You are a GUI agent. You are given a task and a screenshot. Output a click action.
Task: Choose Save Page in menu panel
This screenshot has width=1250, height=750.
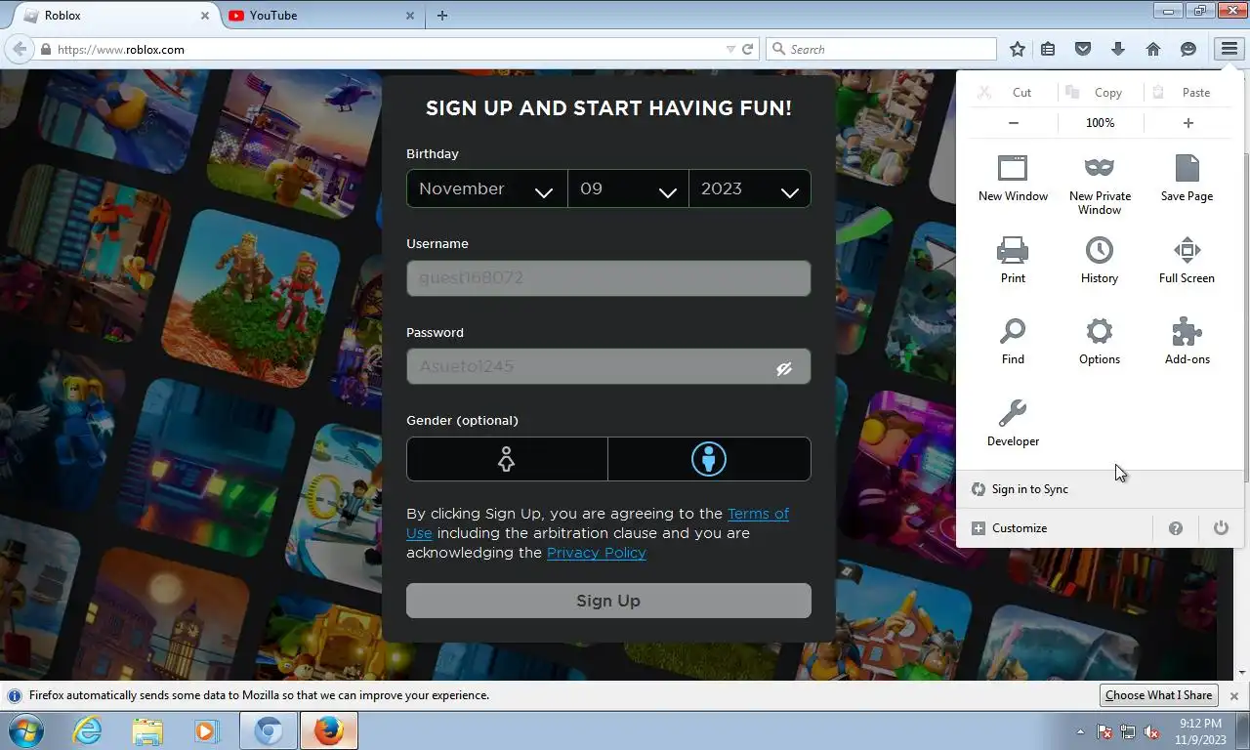1187,178
